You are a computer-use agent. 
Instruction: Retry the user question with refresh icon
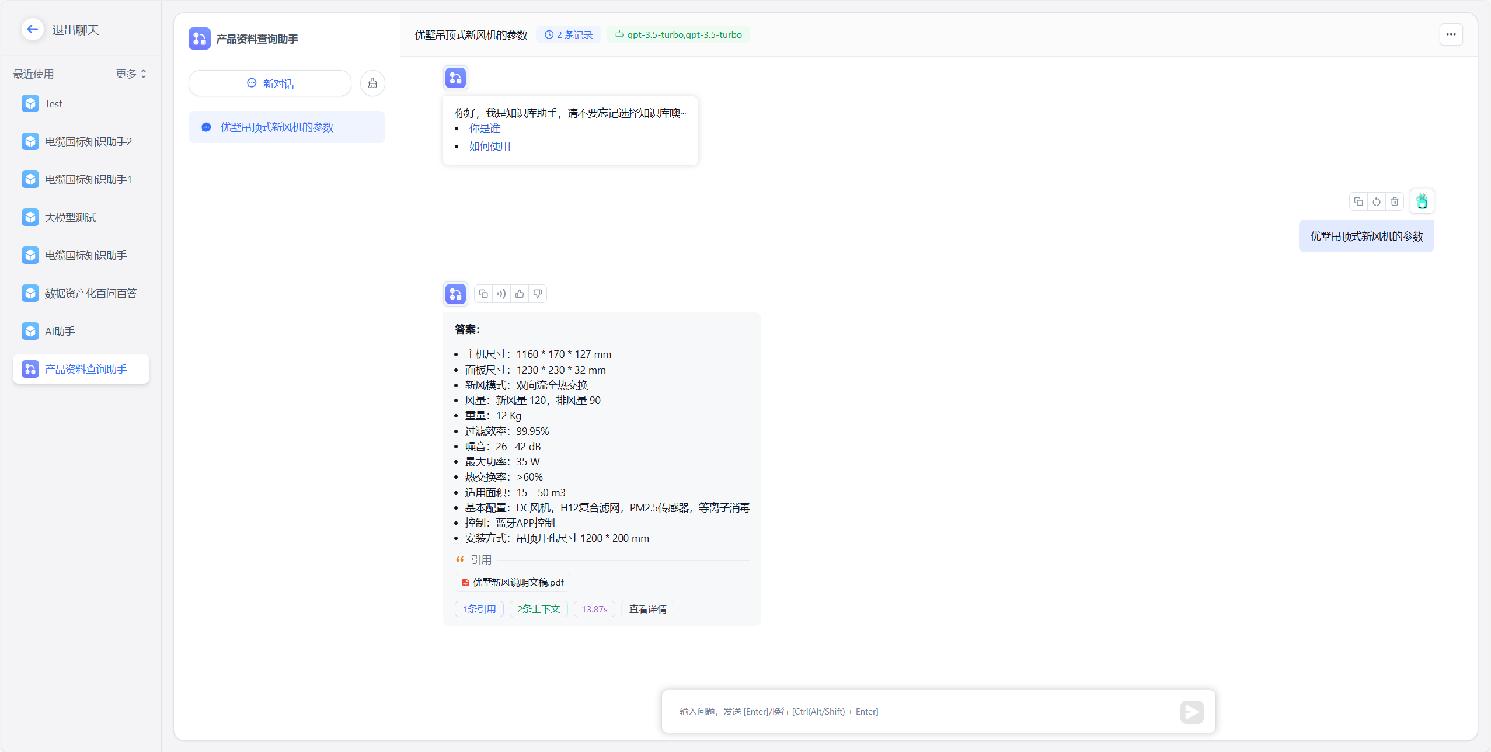1377,201
